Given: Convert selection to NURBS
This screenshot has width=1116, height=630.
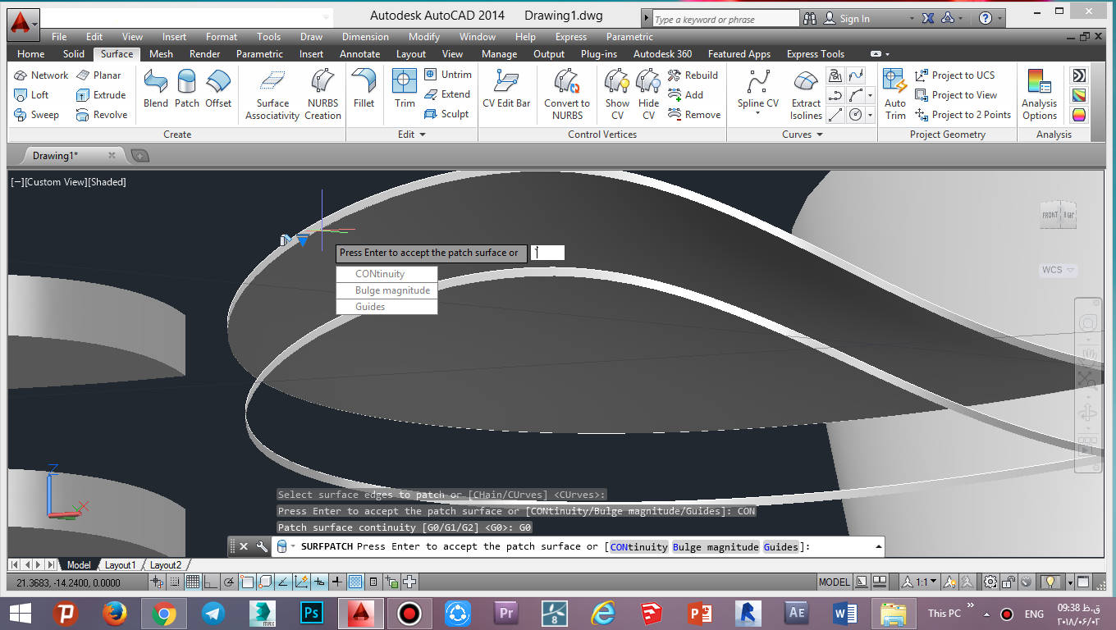Looking at the screenshot, I should coord(567,94).
